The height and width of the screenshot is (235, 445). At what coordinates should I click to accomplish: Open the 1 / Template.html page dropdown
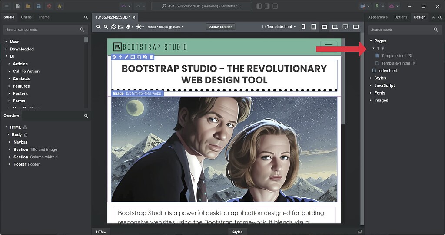click(279, 27)
